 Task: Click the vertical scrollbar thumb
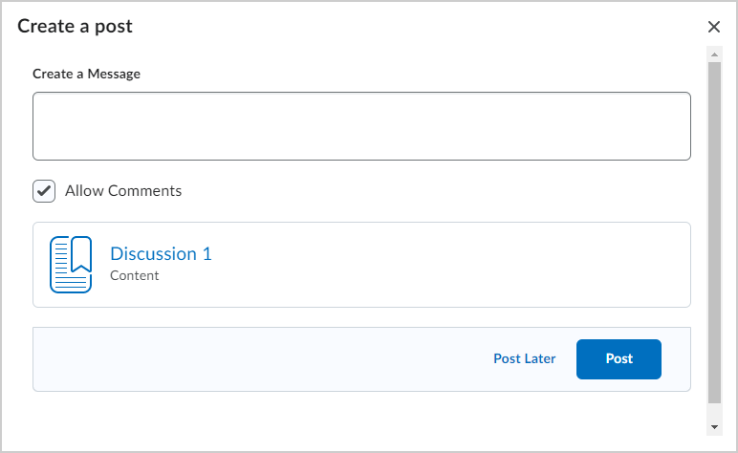tap(714, 233)
